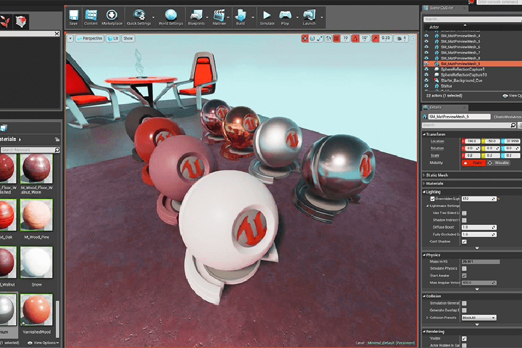Switch to the Scene Outliner tab
The image size is (522, 348).
tap(443, 8)
